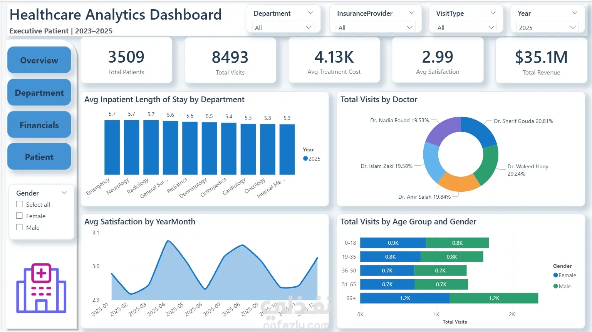Viewport: 592px width, 332px height.
Task: Click the Radiology bar in chart
Action: [x=151, y=147]
